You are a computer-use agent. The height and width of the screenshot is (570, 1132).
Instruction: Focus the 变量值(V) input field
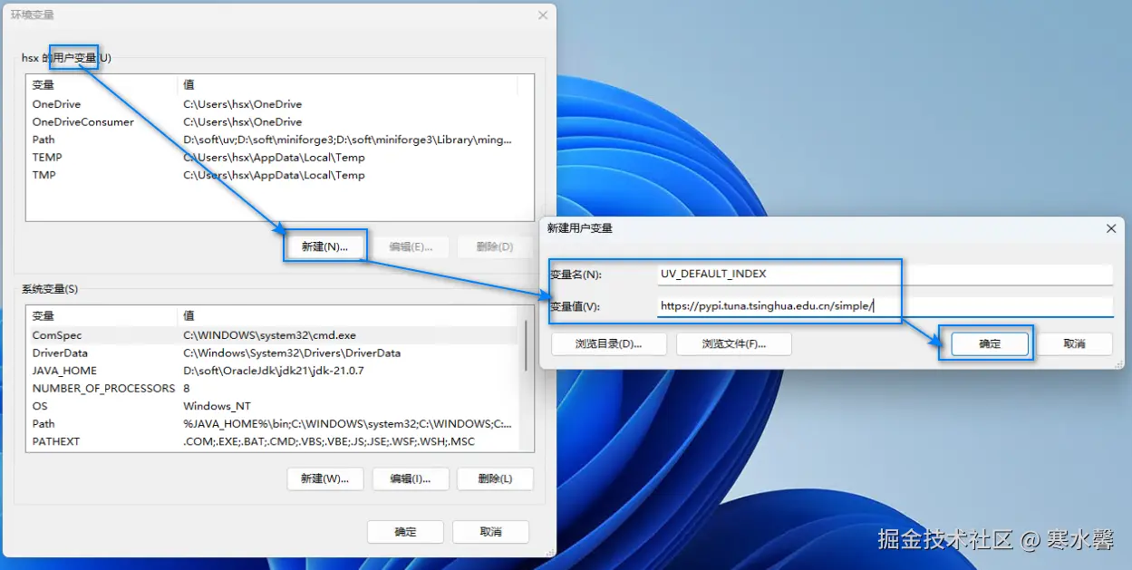[885, 306]
